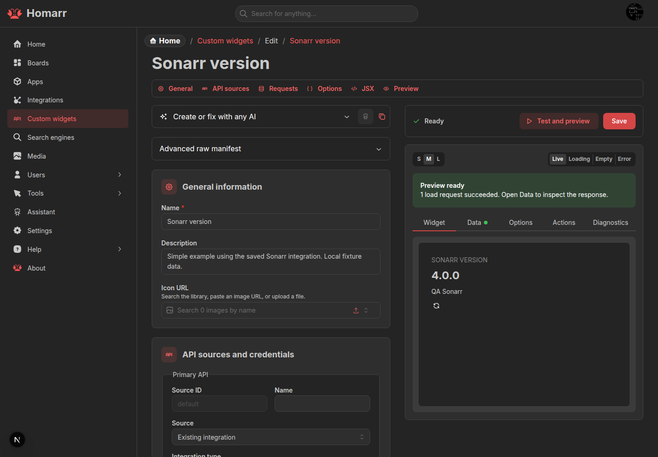Expand the Help submenu chevron
The image size is (658, 457).
(x=120, y=249)
